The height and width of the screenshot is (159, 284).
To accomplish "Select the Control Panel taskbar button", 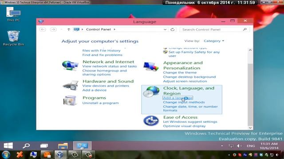I will pos(82,146).
